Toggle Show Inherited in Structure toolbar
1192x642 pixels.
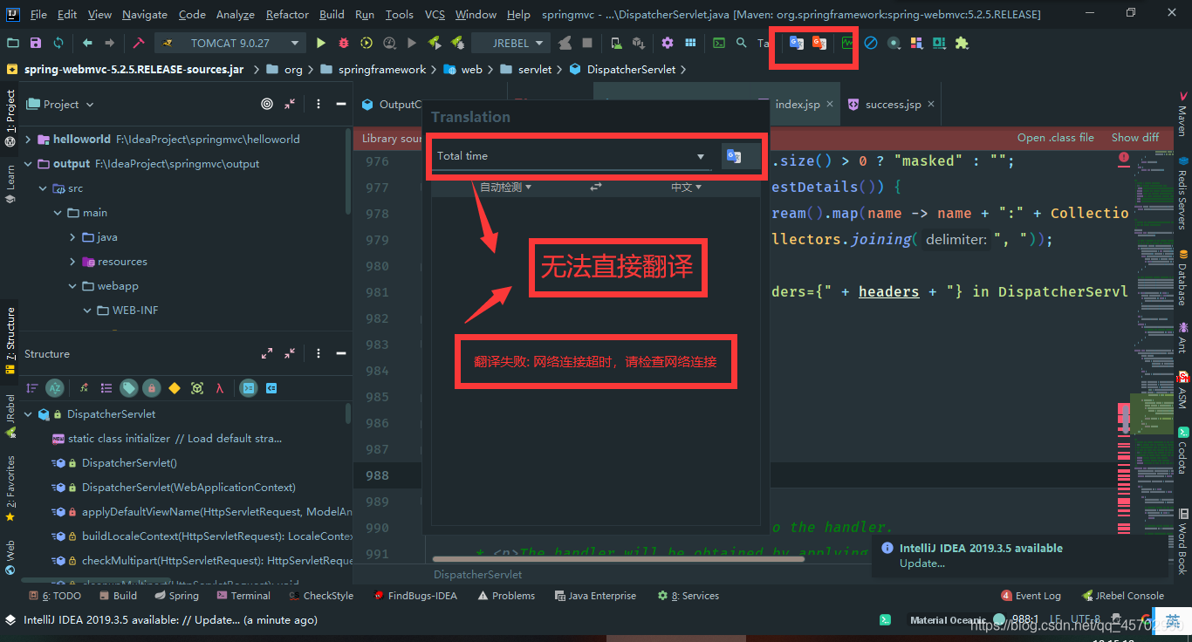click(84, 388)
